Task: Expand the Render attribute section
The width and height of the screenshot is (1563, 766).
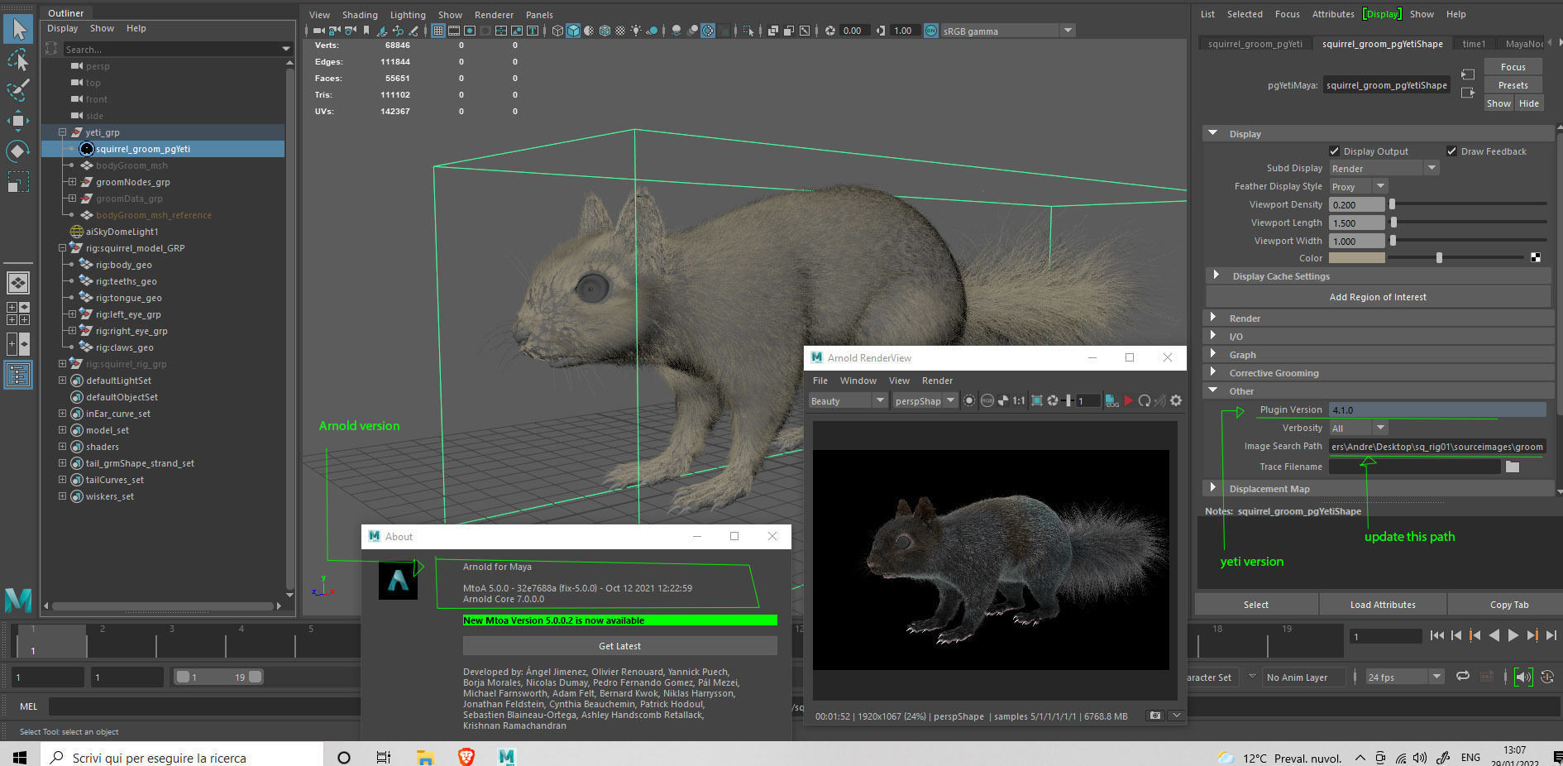Action: click(1213, 318)
